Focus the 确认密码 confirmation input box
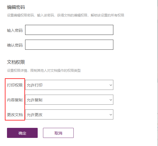The image size is (158, 146). (x=69, y=45)
